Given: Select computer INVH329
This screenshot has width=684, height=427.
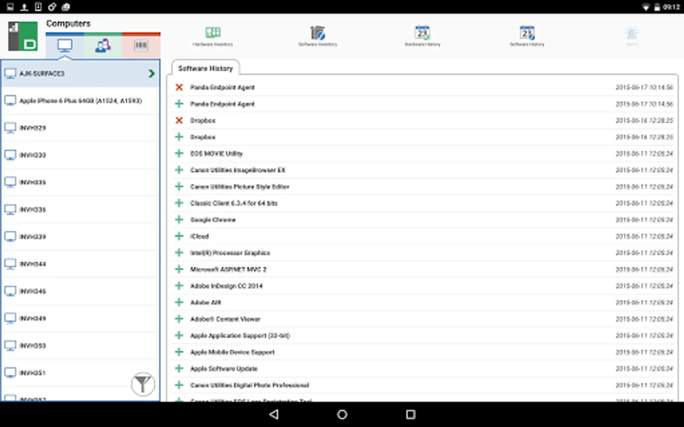Looking at the screenshot, I should pyautogui.click(x=81, y=128).
